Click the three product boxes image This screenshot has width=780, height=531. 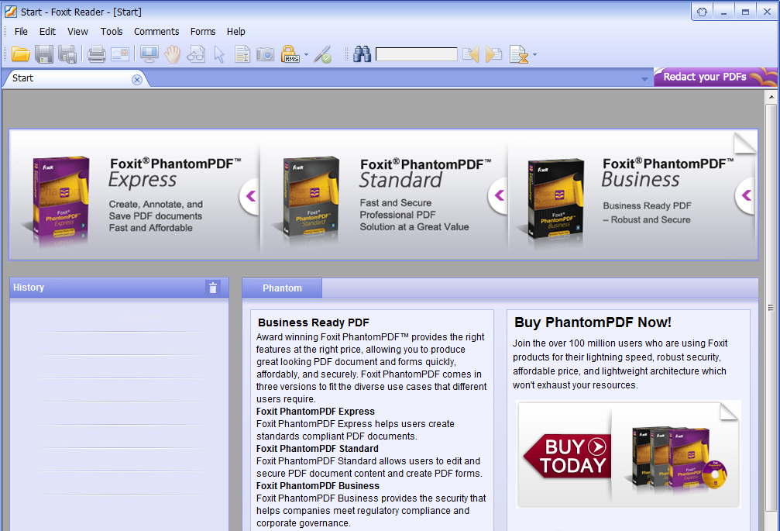coord(679,457)
